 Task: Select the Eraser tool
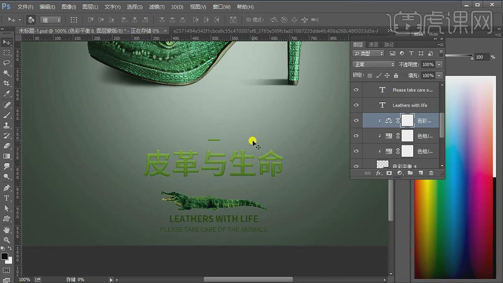click(x=7, y=146)
